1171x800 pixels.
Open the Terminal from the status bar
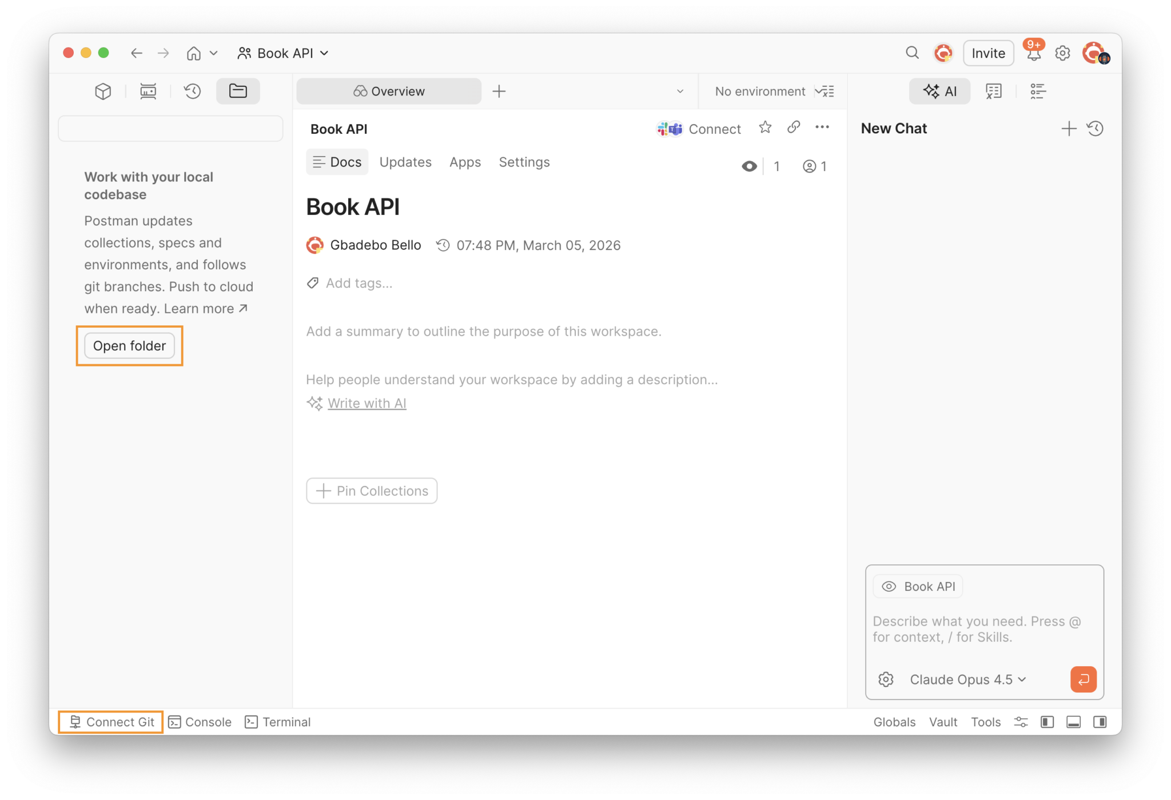pos(278,722)
